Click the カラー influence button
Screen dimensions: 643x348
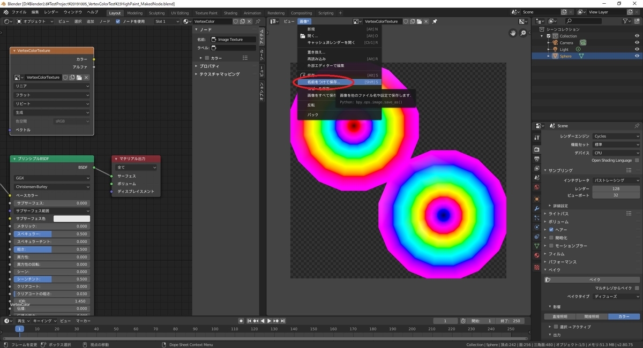[624, 316]
